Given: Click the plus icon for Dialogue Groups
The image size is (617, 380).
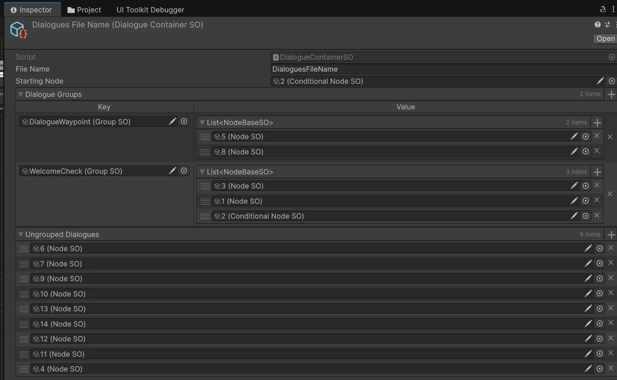Looking at the screenshot, I should tap(611, 94).
